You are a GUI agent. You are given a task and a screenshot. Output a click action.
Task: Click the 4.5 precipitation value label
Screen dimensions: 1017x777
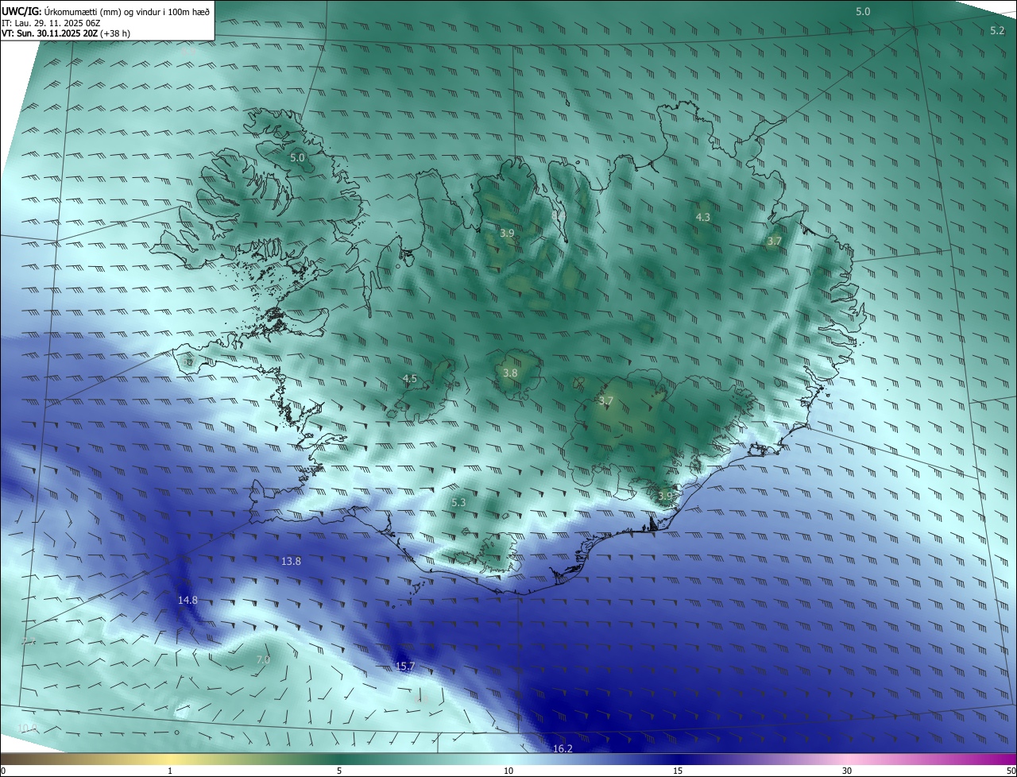(x=410, y=379)
